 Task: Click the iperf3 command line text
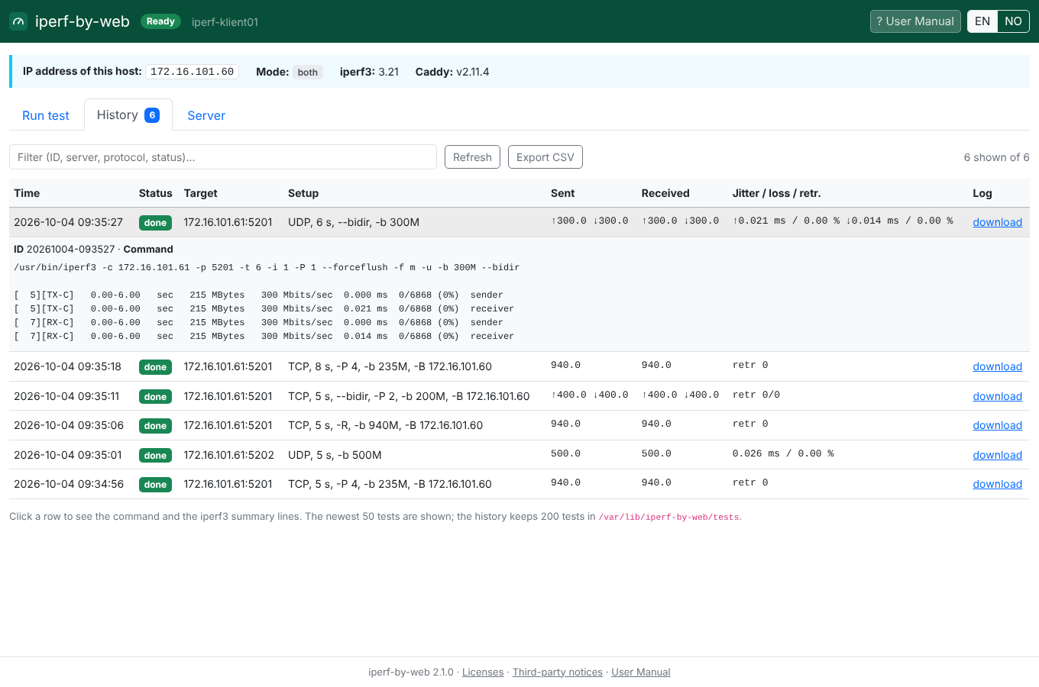[267, 267]
